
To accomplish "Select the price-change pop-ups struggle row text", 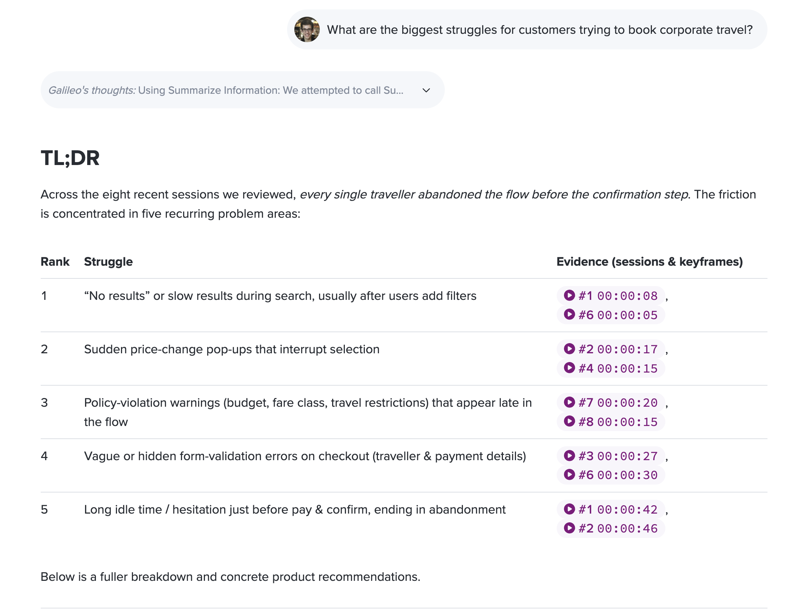I will (x=231, y=349).
